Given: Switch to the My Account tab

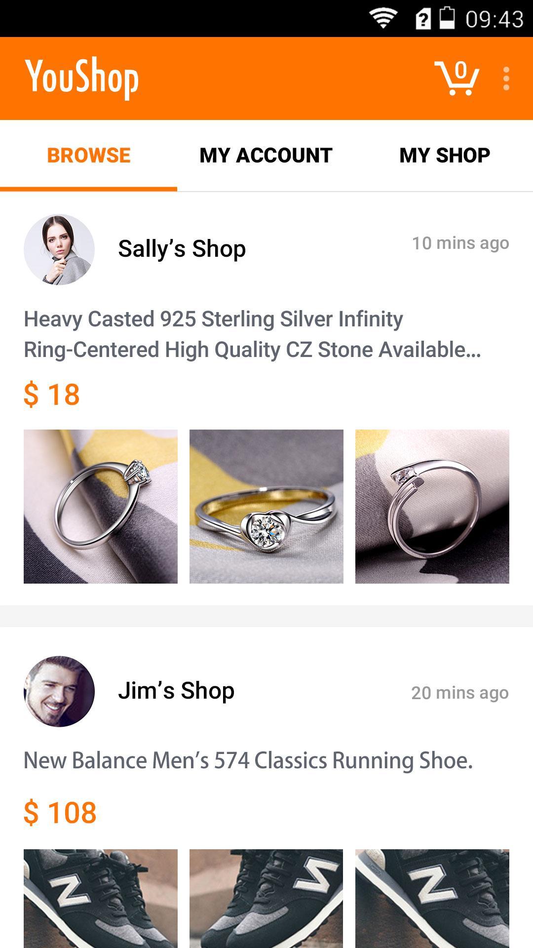Looking at the screenshot, I should [266, 156].
